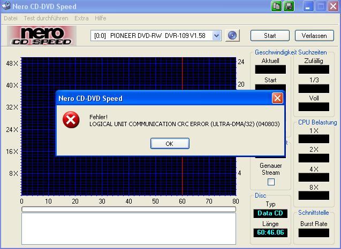The image size is (341, 249).
Task: Click the progress bar below the graph
Action: click(x=128, y=209)
